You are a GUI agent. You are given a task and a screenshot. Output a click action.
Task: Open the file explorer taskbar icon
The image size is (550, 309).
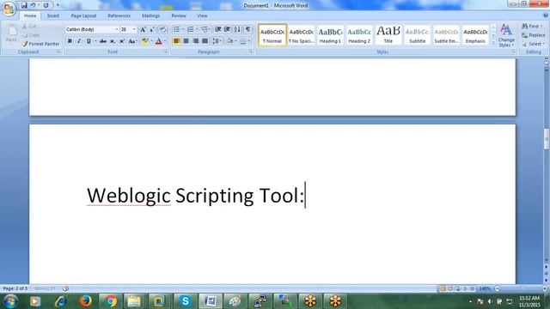tap(134, 301)
